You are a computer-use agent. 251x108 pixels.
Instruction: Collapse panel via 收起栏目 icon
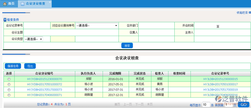(250, 12)
